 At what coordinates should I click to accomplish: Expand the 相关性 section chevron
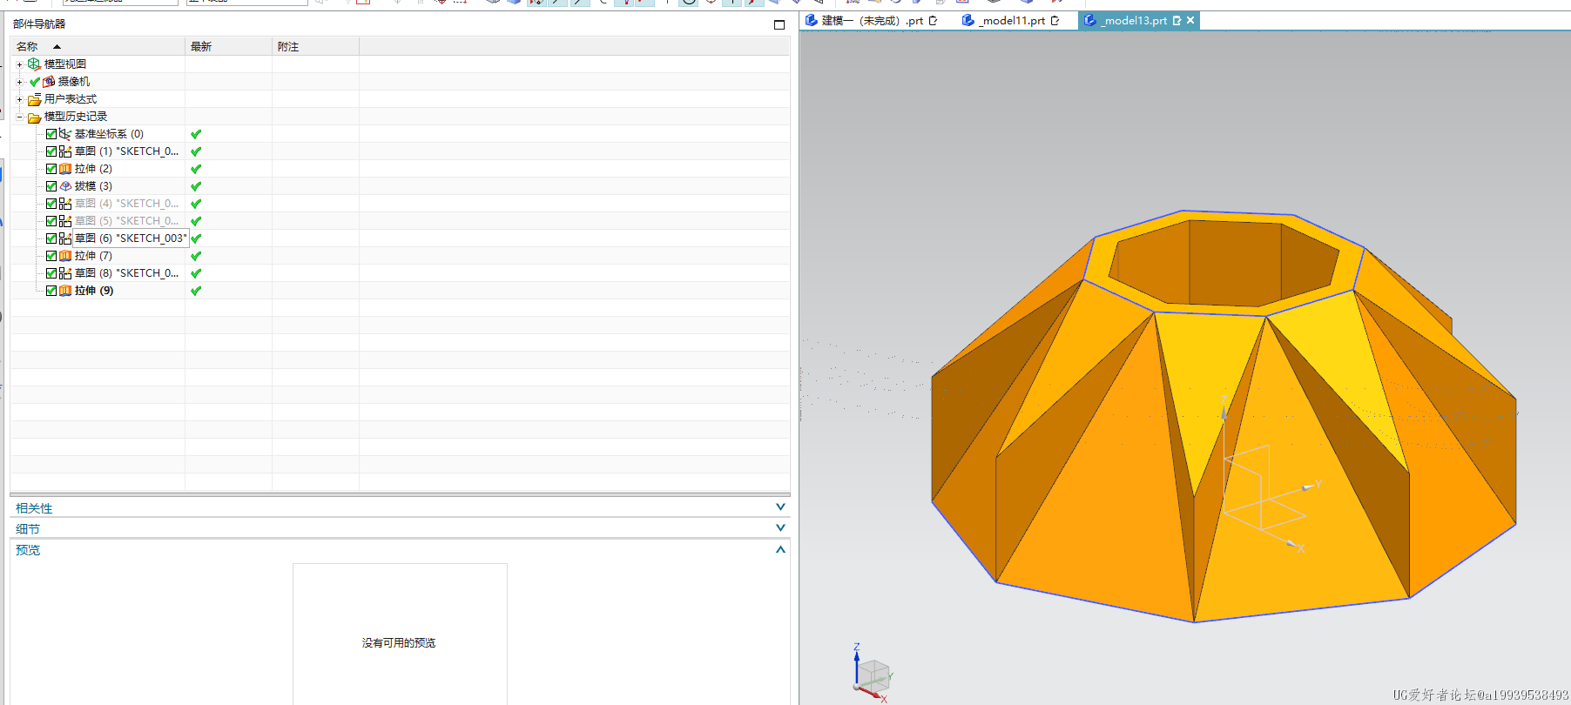[780, 507]
